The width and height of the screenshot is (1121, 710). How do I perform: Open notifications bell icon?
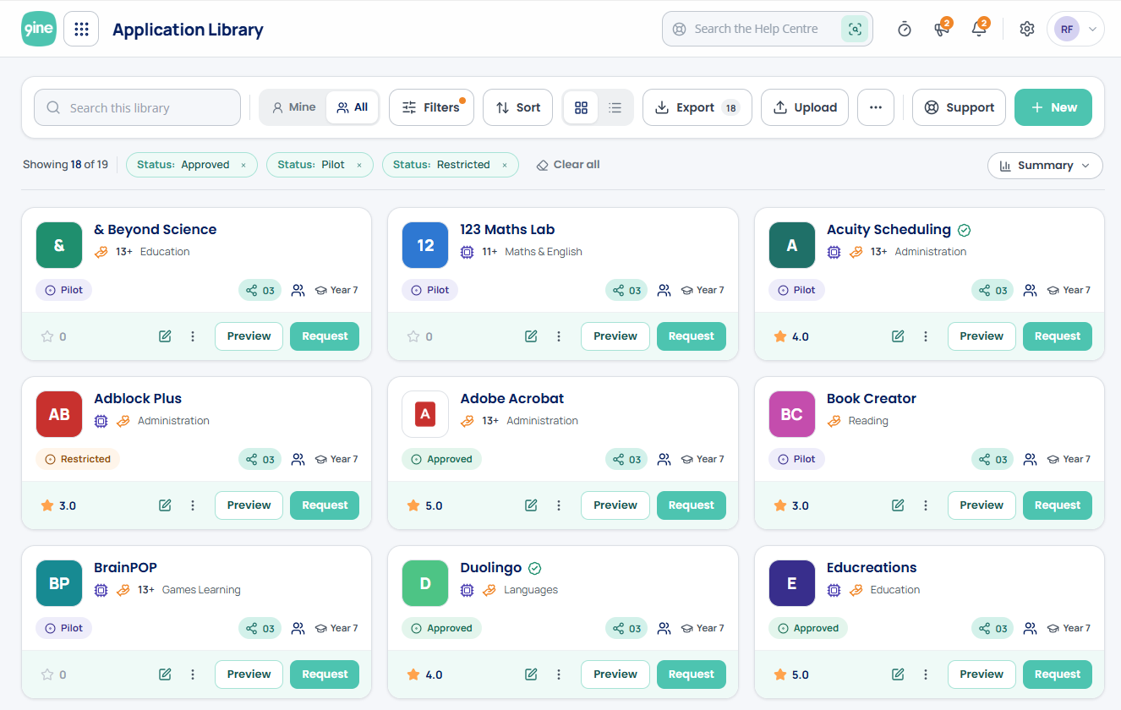pos(979,29)
